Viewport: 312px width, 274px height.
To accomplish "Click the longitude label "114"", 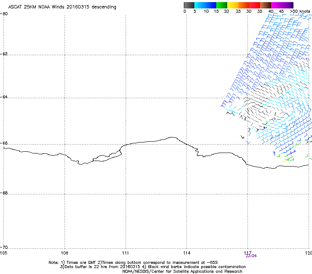I will click(x=187, y=253).
